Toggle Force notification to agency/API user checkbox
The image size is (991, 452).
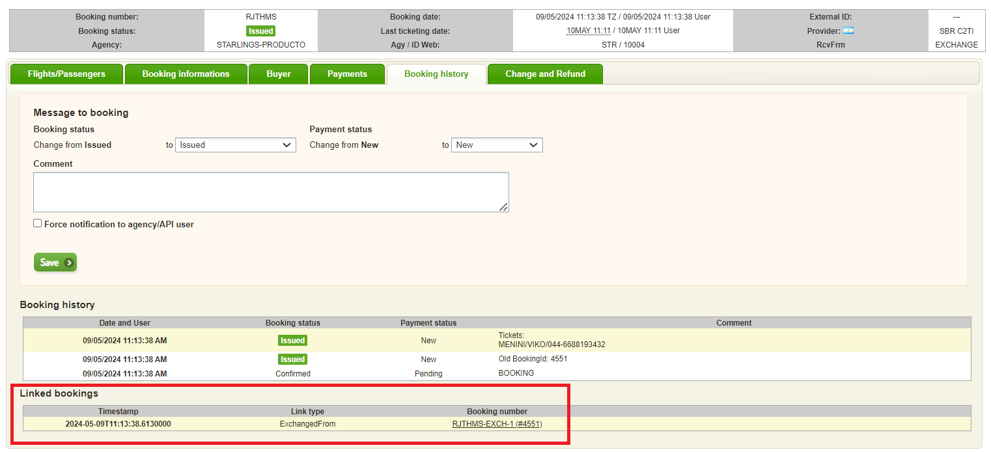[x=38, y=223]
